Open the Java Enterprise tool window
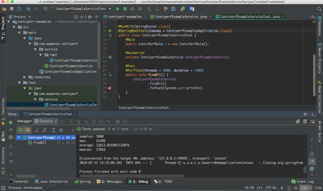This screenshot has width=323, height=191. [52, 182]
